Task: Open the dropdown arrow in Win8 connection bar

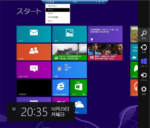Action: [x=47, y=2]
